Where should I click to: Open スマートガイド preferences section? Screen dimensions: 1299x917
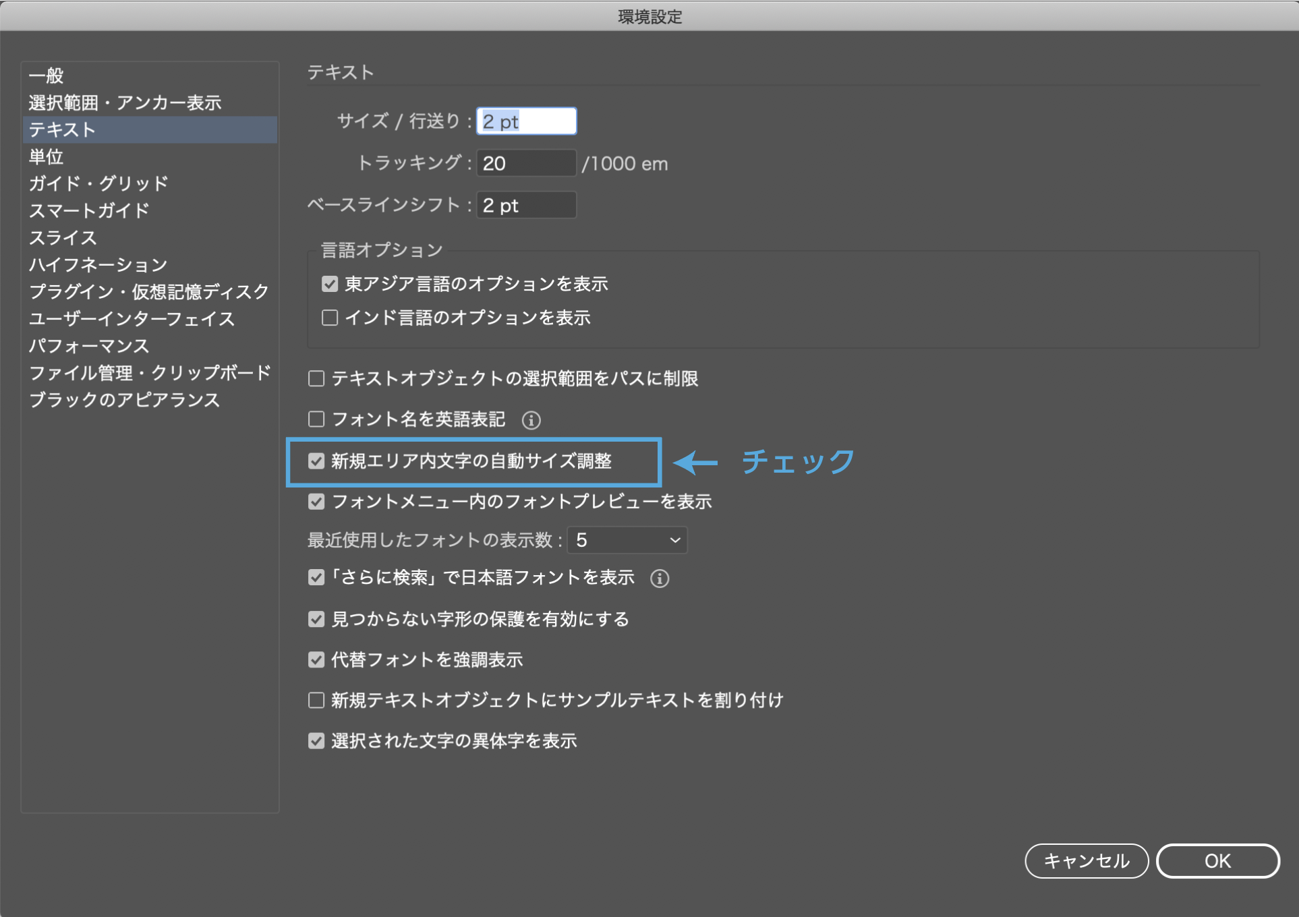tap(150, 210)
